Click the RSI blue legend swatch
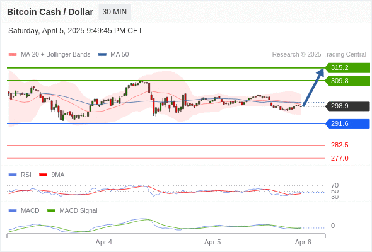Image resolution: width=372 pixels, height=252 pixels. click(x=13, y=175)
